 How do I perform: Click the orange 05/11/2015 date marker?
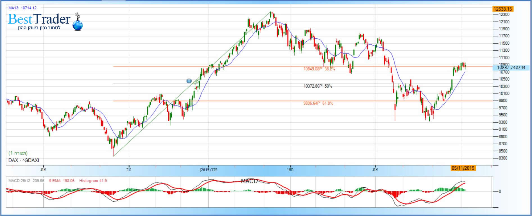click(463, 168)
